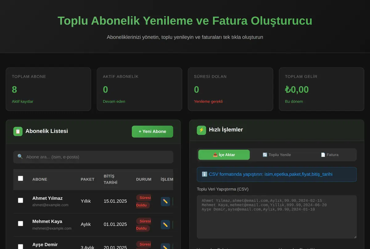The width and height of the screenshot is (370, 249).
Task: Click the + Yeni Abone button
Action: pos(152,132)
